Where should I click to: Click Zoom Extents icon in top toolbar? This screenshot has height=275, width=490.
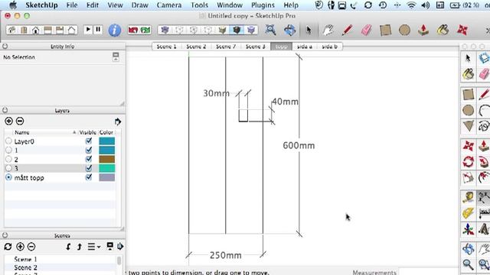[270, 30]
